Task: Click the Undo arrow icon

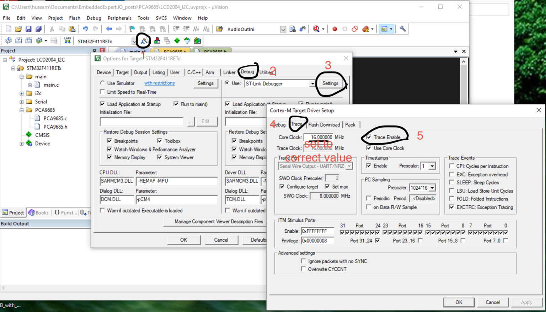Action: (x=85, y=29)
